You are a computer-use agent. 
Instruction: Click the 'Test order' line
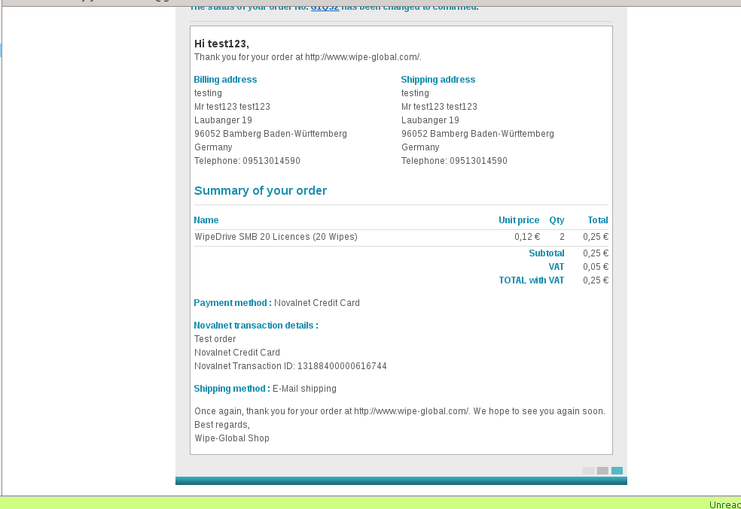tap(215, 339)
